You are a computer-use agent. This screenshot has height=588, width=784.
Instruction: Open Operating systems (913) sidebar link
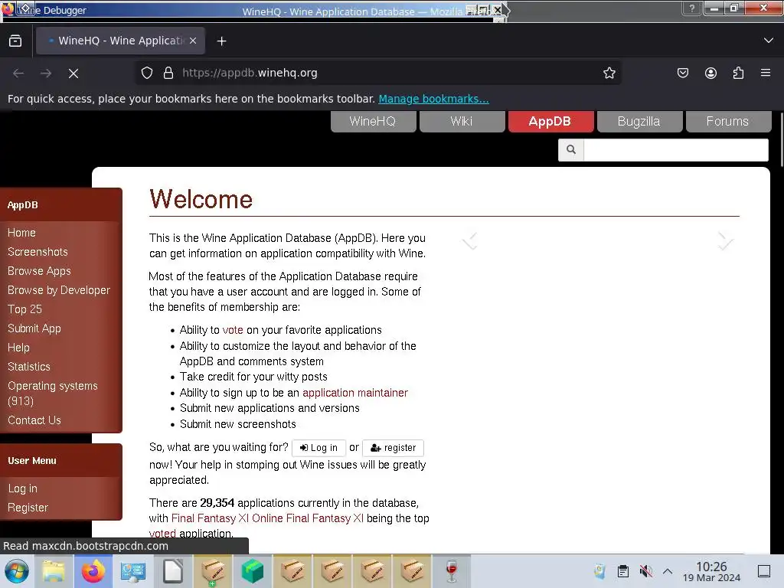[53, 394]
